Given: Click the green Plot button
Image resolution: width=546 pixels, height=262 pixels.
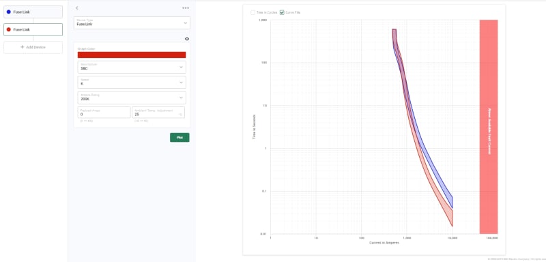Looking at the screenshot, I should coord(179,137).
